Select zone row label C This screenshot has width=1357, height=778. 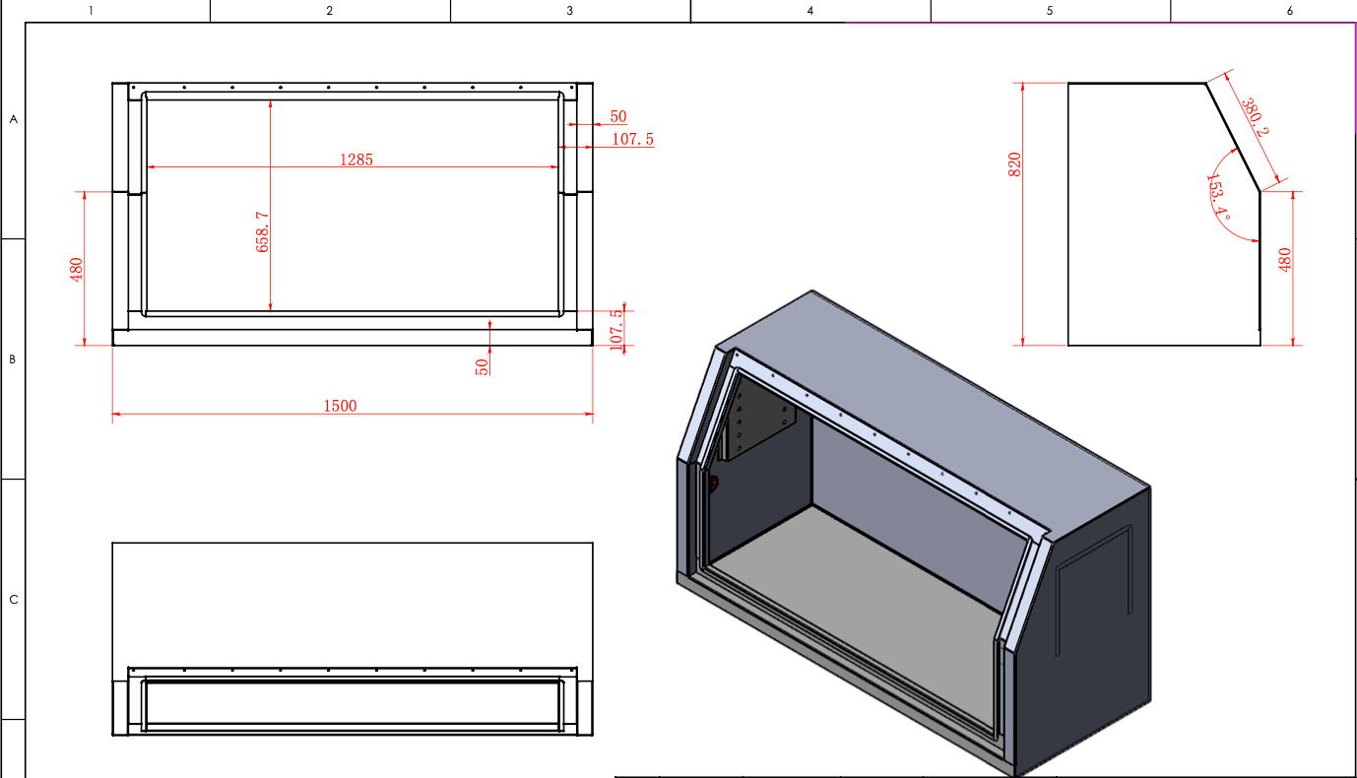point(13,600)
